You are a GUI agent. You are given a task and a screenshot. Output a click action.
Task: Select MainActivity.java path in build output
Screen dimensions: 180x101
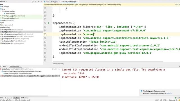point(22,71)
